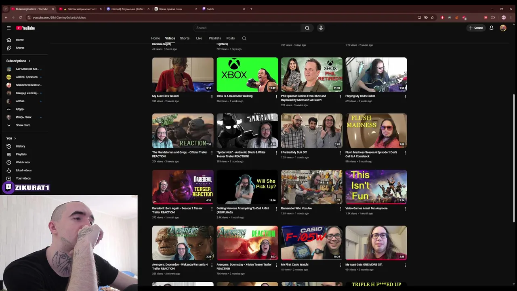Open options for Playing My Dad's Guitar
517x291 pixels.
405,97
